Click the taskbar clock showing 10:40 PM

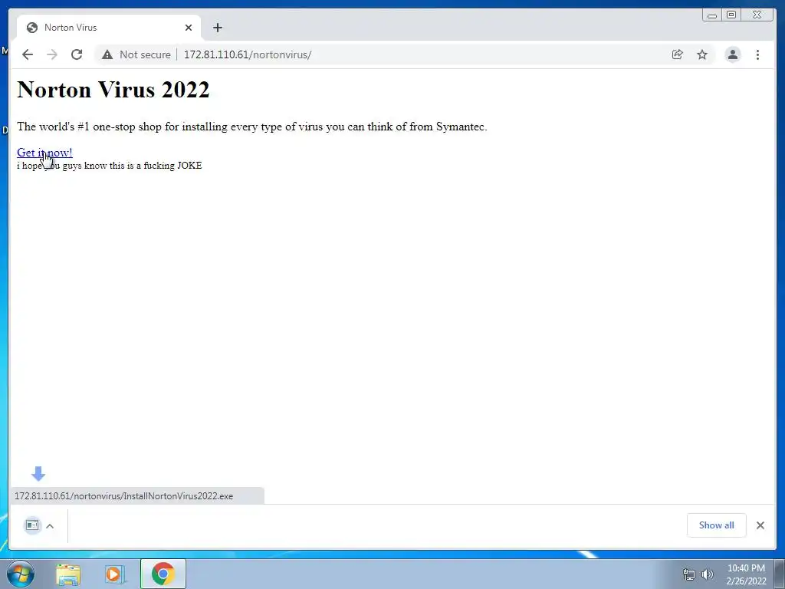pos(746,574)
